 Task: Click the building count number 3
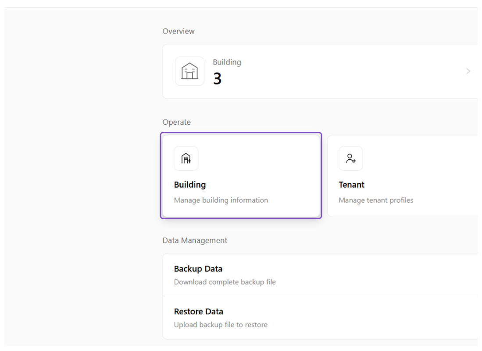pos(217,78)
